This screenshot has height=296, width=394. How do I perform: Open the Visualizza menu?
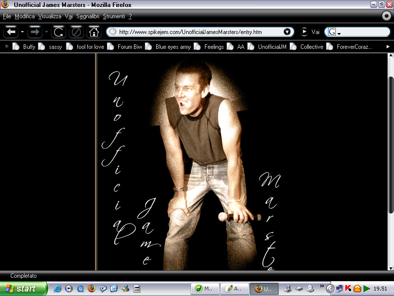[50, 16]
